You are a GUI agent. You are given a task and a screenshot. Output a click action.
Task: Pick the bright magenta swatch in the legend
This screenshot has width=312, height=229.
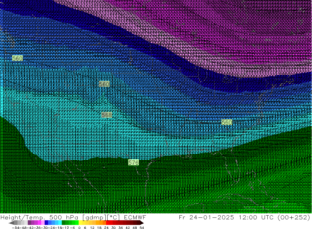[39, 223]
